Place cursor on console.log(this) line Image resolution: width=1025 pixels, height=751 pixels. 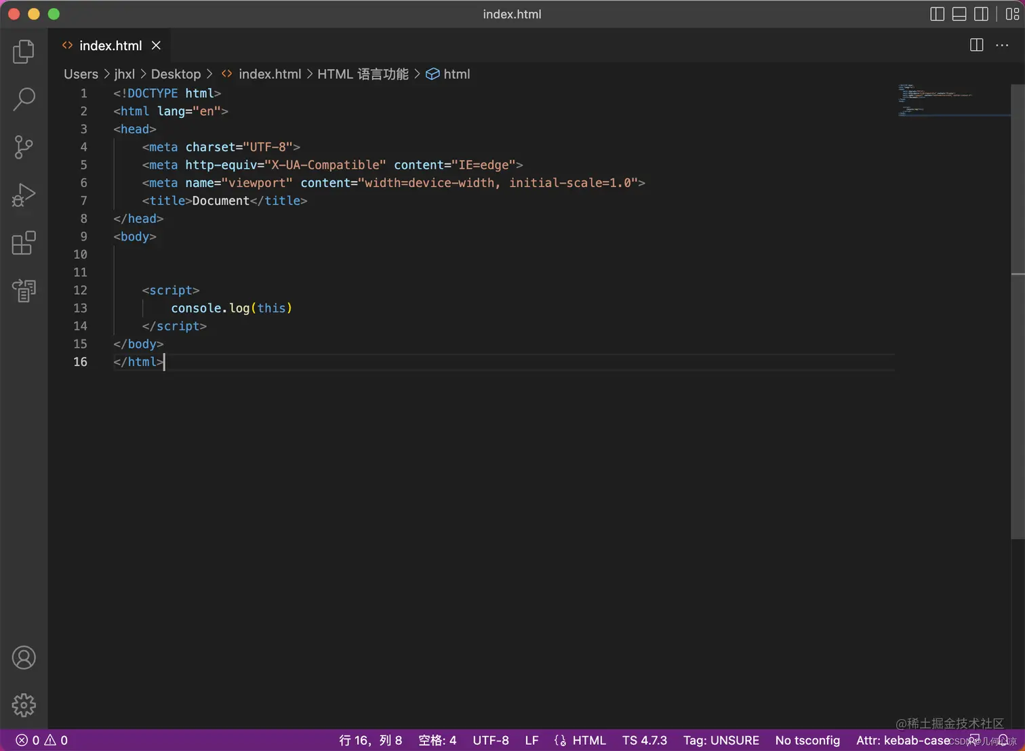(x=231, y=308)
